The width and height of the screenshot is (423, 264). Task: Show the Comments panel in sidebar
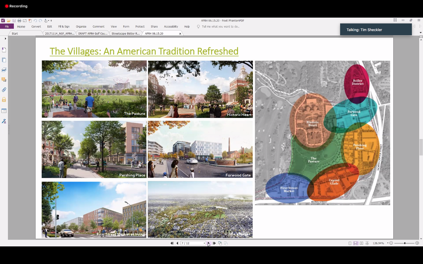tap(4, 80)
